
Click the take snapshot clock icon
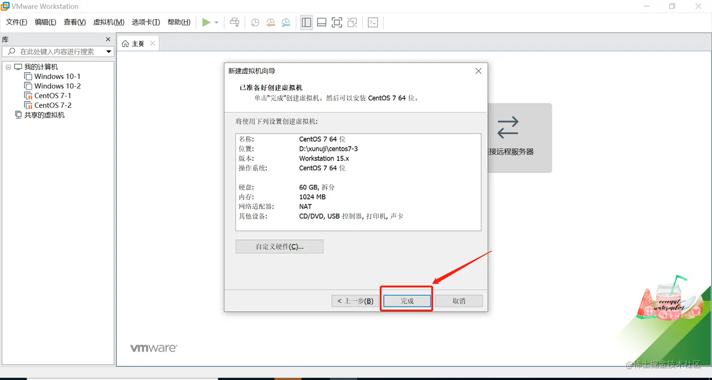(x=255, y=22)
